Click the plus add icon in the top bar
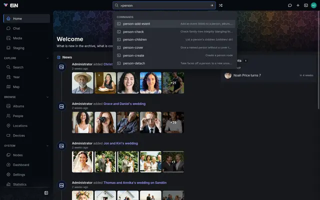The image size is (320, 200). point(298,5)
